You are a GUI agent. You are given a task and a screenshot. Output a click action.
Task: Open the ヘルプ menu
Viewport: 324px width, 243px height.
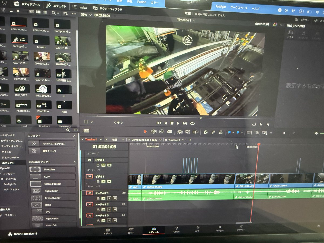(x=256, y=9)
